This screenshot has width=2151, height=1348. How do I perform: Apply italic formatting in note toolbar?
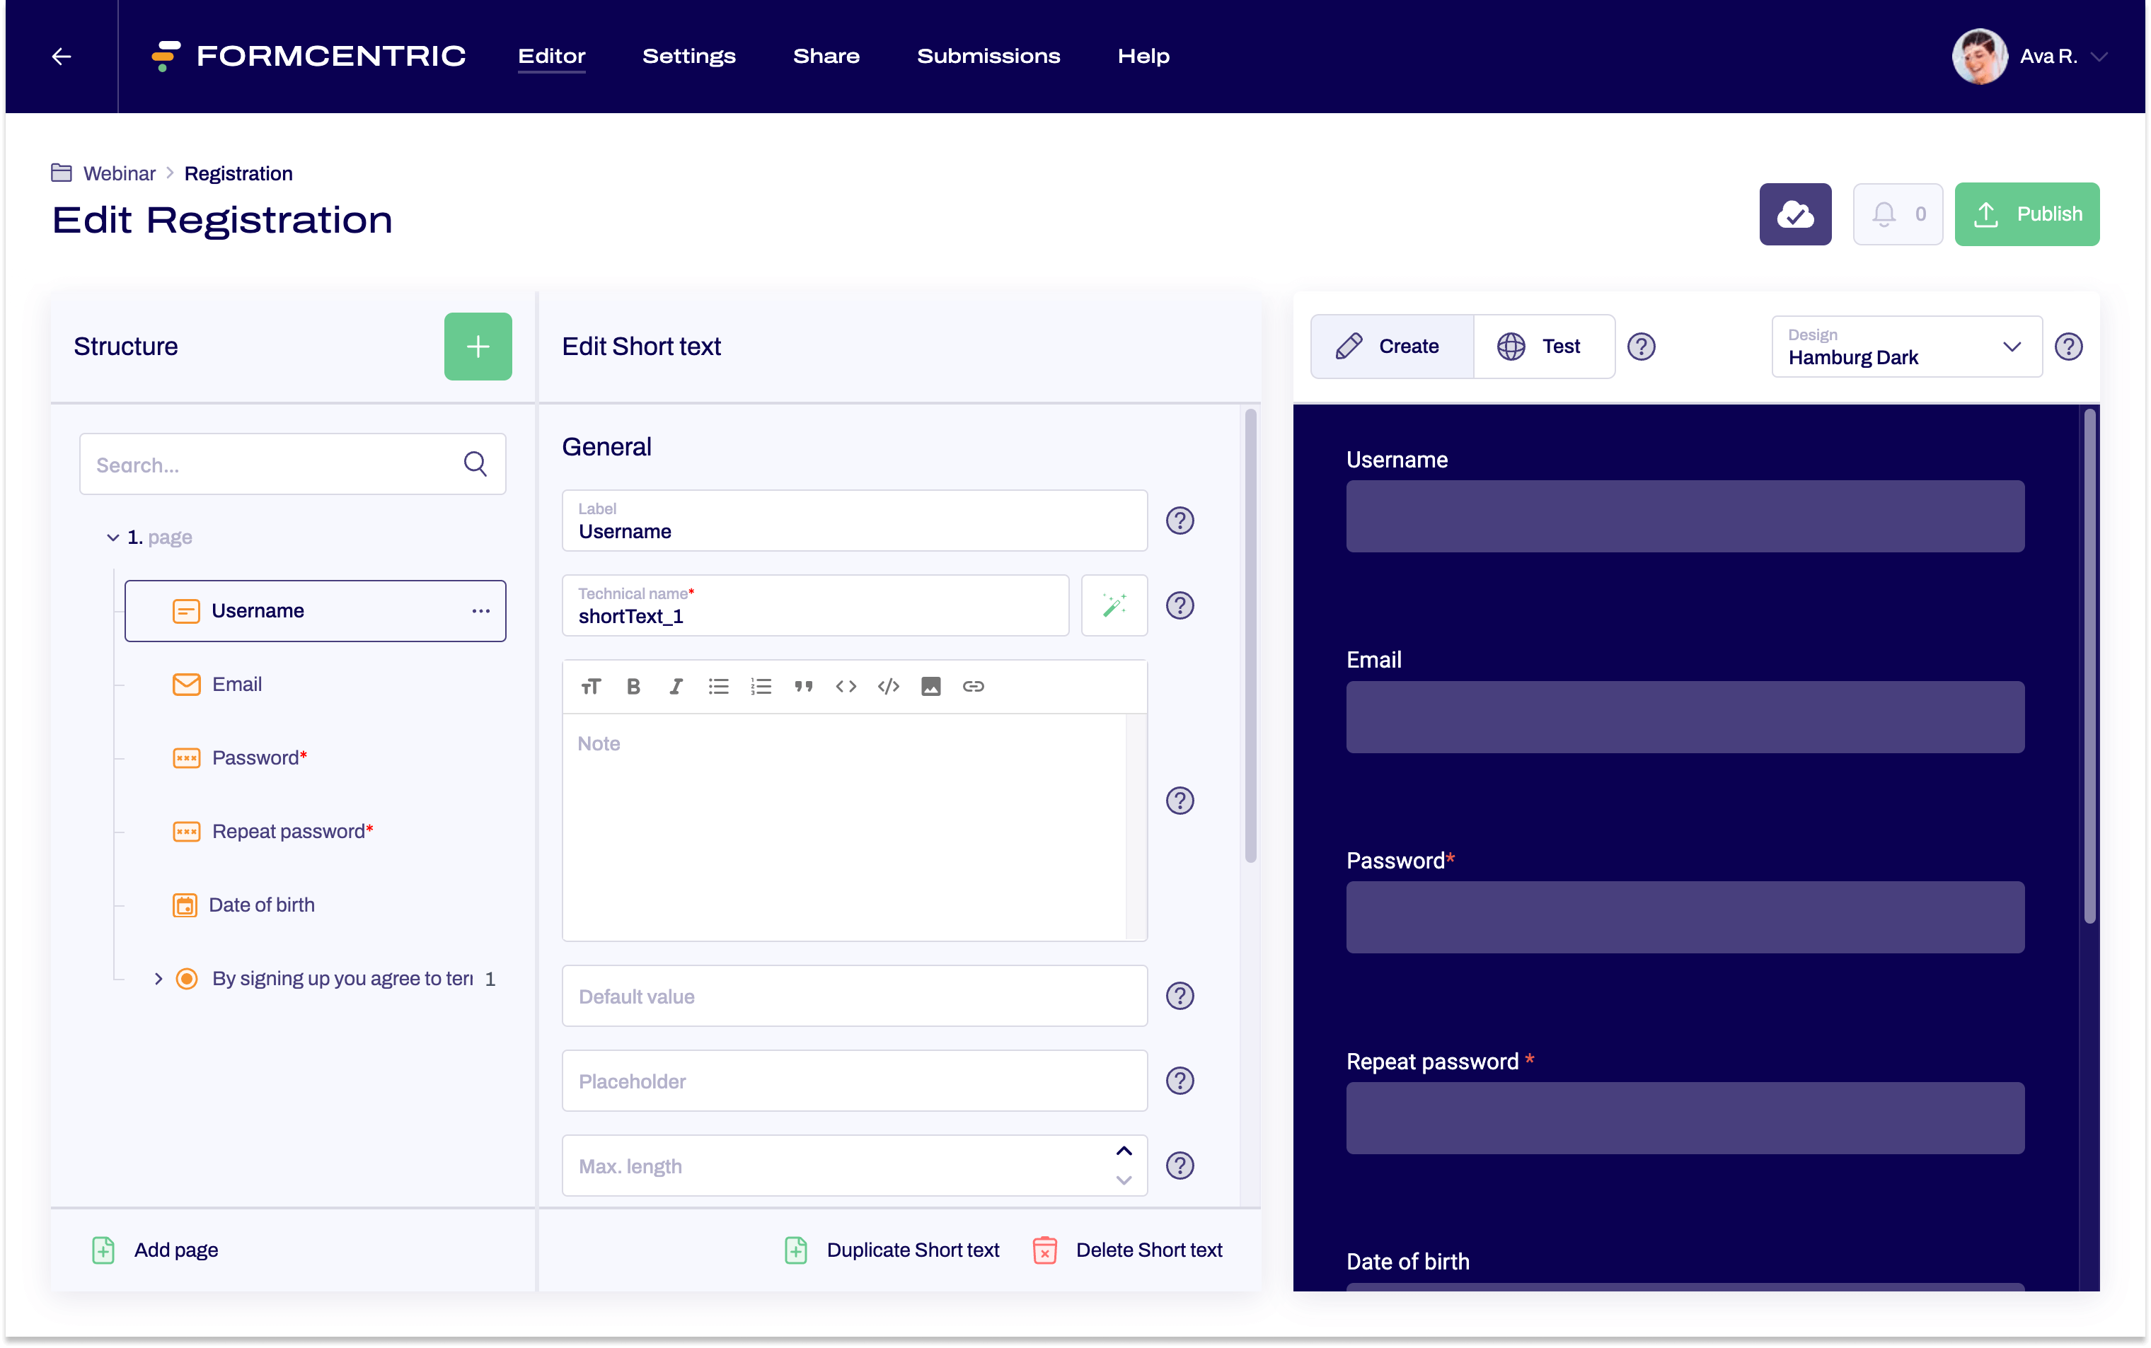pyautogui.click(x=676, y=687)
